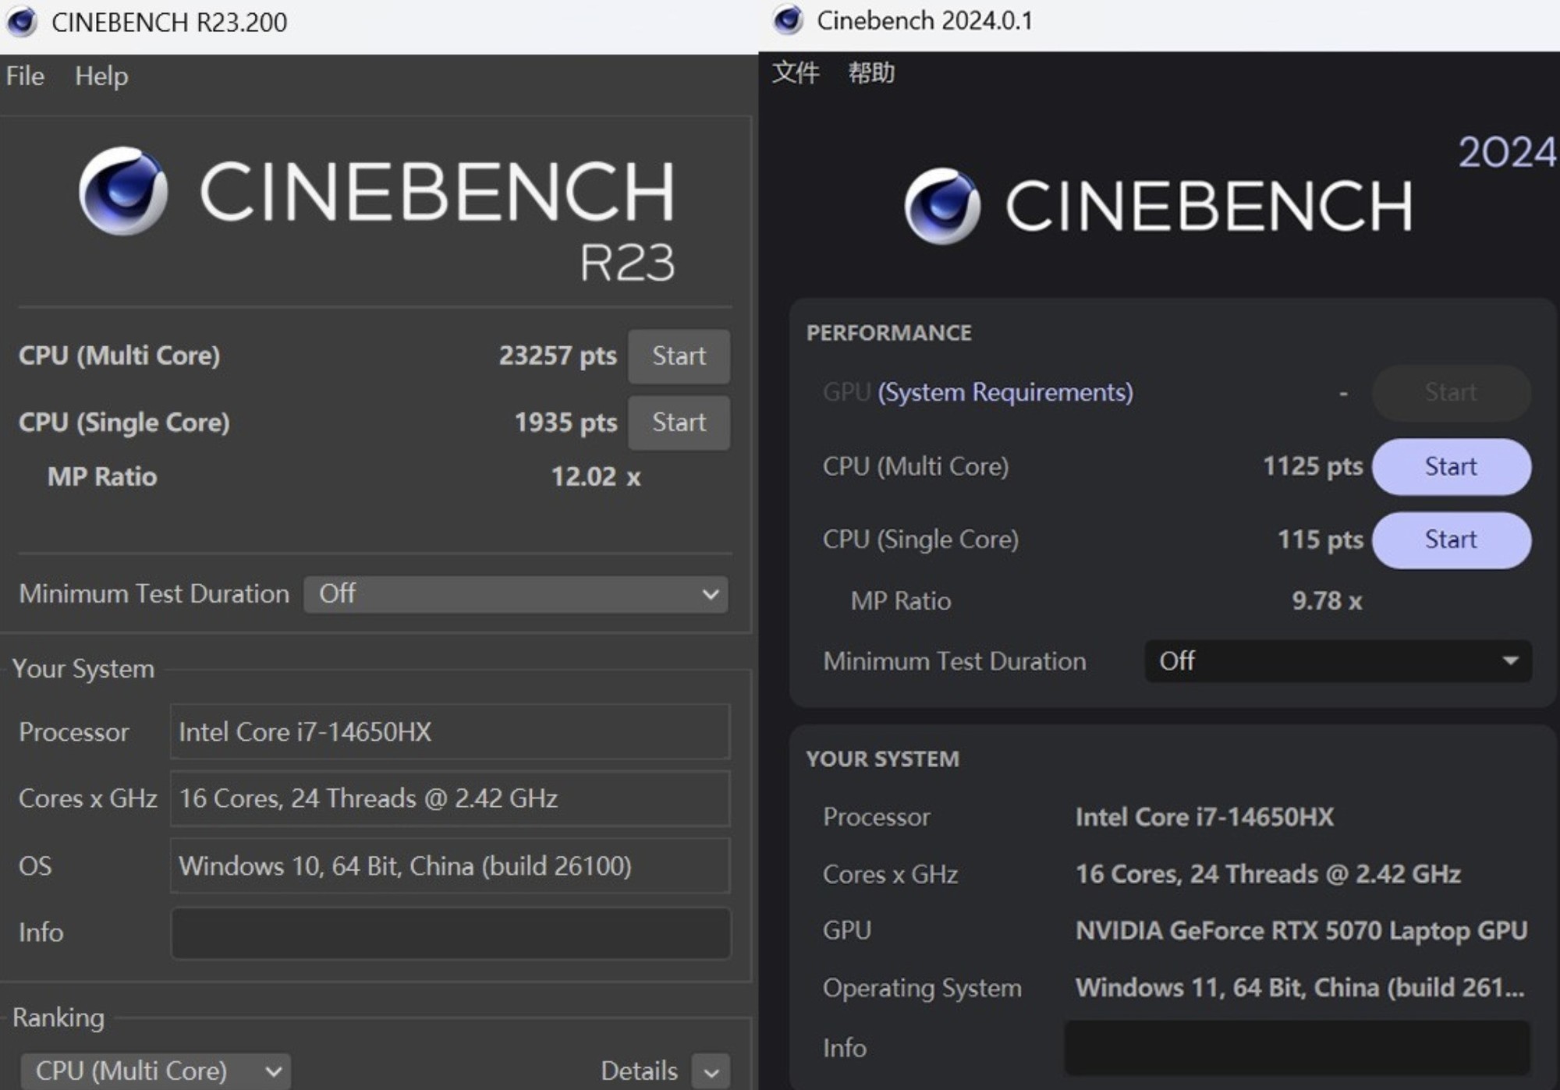The image size is (1560, 1090).
Task: Start the R23 CPU Single Core test
Action: (679, 423)
